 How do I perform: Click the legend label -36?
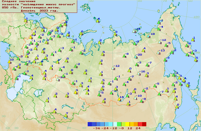96,128
